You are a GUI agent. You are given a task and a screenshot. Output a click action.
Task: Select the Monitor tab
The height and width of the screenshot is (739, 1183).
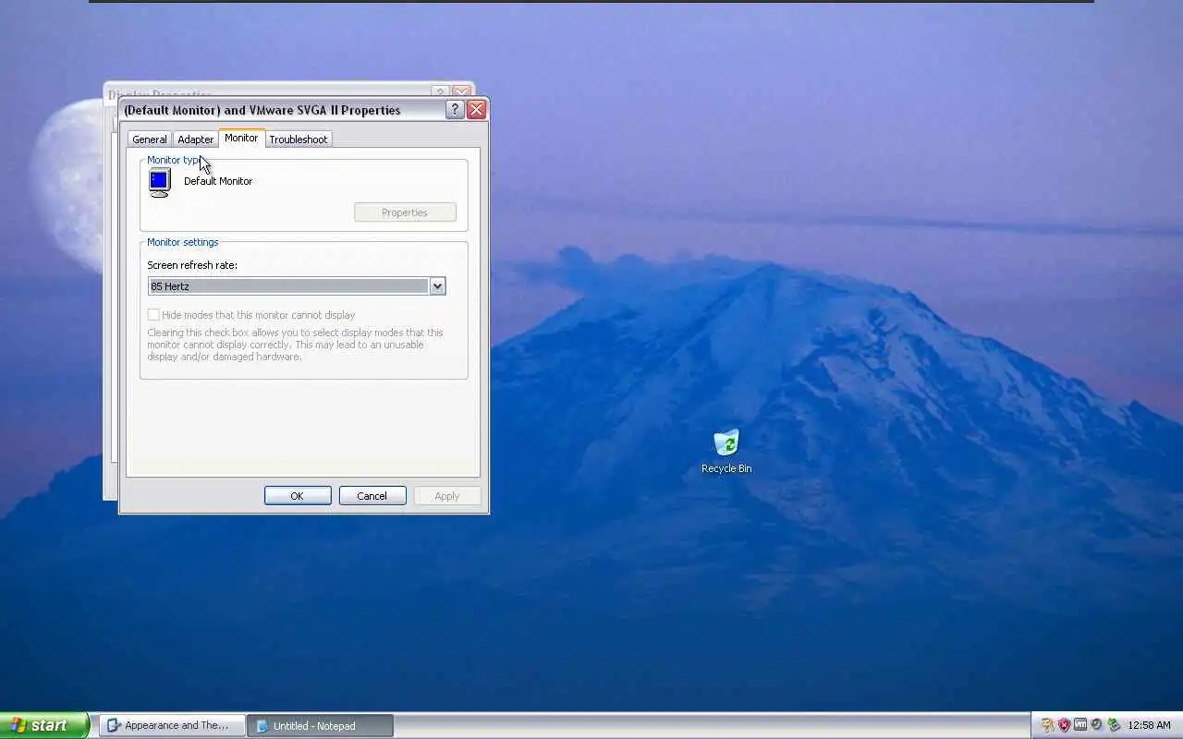(x=241, y=138)
